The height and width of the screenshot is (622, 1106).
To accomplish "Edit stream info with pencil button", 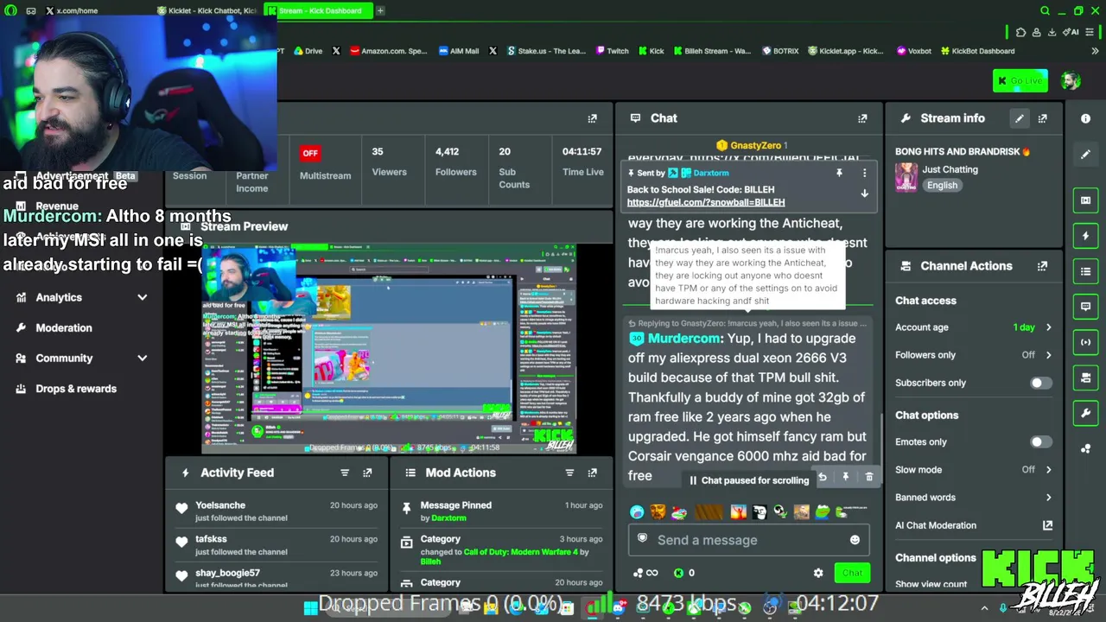I will (x=1020, y=118).
